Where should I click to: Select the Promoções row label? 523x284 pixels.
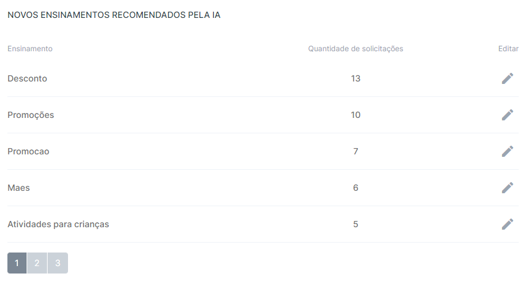point(31,115)
